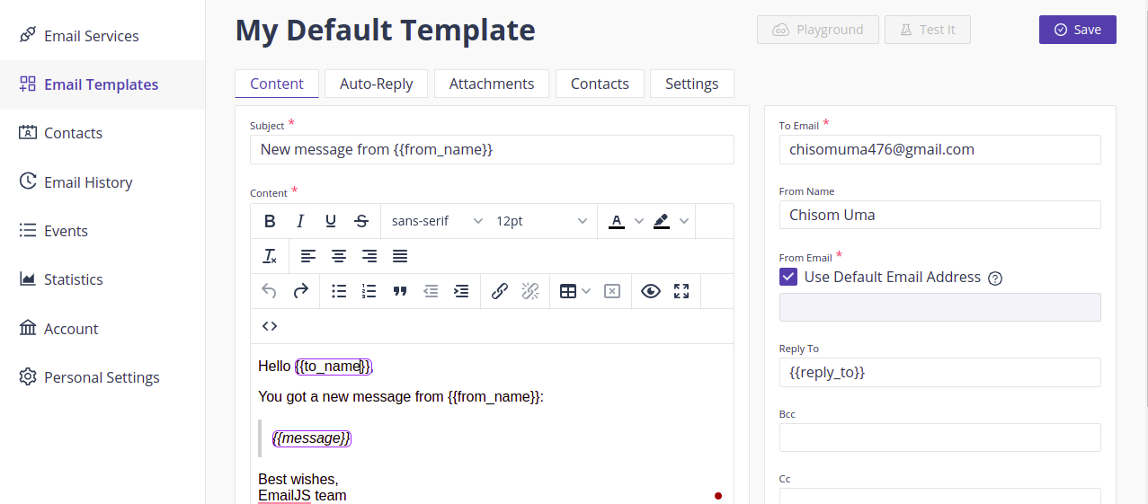Click the 'EmailJS team' signature line in content
The width and height of the screenshot is (1148, 504).
pyautogui.click(x=302, y=496)
